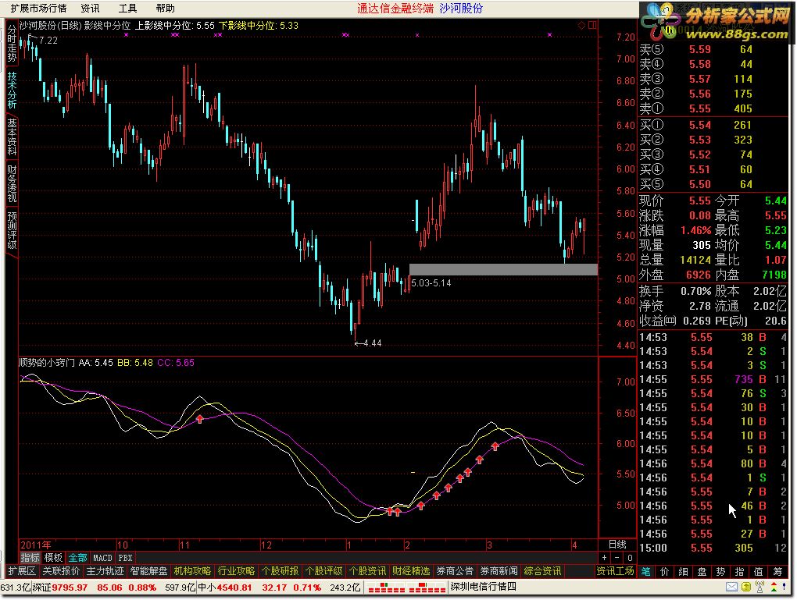Click the plus zoom button under 日线
This screenshot has height=600, width=797.
click(x=604, y=558)
